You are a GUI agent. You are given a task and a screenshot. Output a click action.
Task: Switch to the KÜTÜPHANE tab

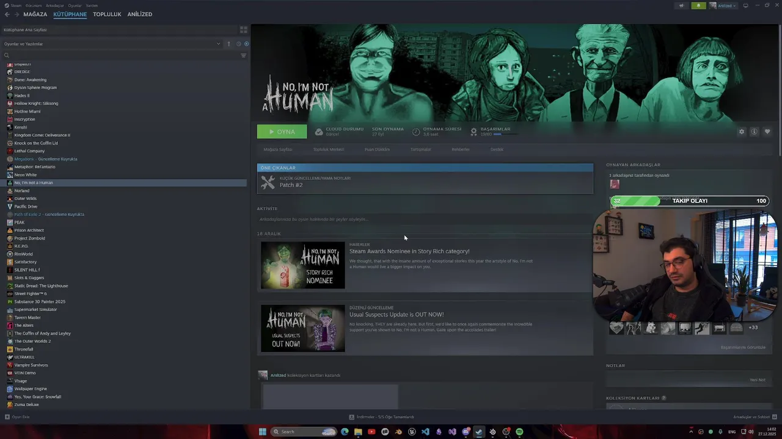[x=70, y=14]
